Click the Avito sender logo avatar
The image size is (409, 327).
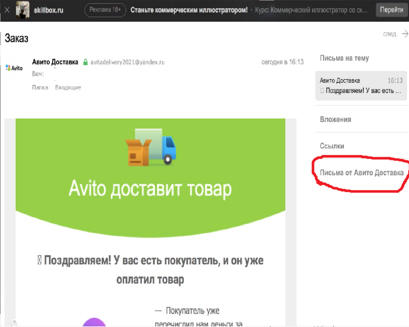(x=14, y=68)
